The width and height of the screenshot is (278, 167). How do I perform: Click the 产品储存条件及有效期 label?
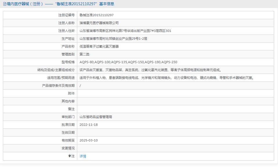tap(58, 86)
